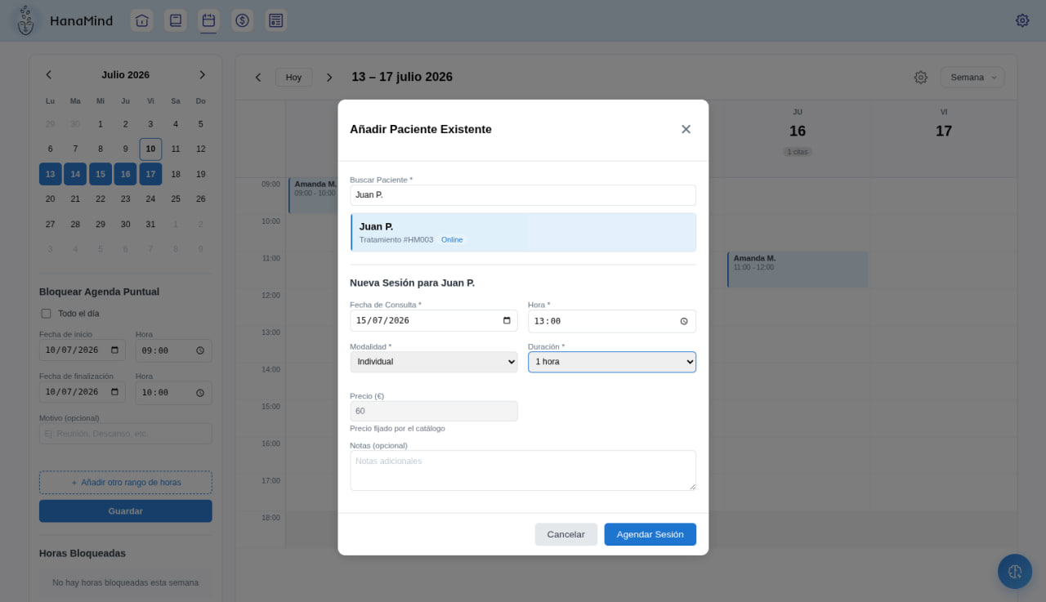Click the Motivo optional input field
The height and width of the screenshot is (602, 1046).
coord(126,434)
